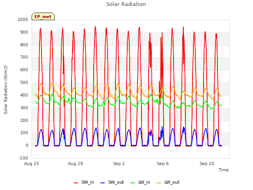The height and width of the screenshot is (190, 253).
Task: Click the blue SW_out legend marker
Action: pos(103,183)
